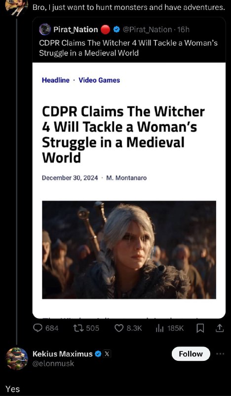The width and height of the screenshot is (231, 396).
Task: Click the M. Montanaro author name
Action: click(x=126, y=178)
